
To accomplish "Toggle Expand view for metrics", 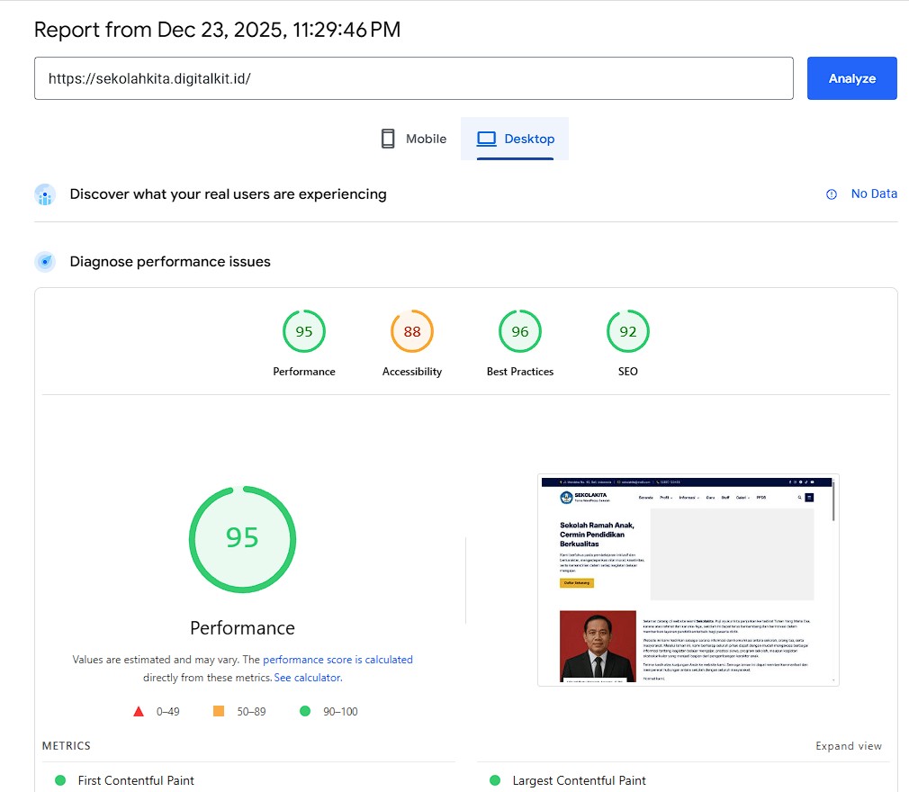I will [848, 746].
